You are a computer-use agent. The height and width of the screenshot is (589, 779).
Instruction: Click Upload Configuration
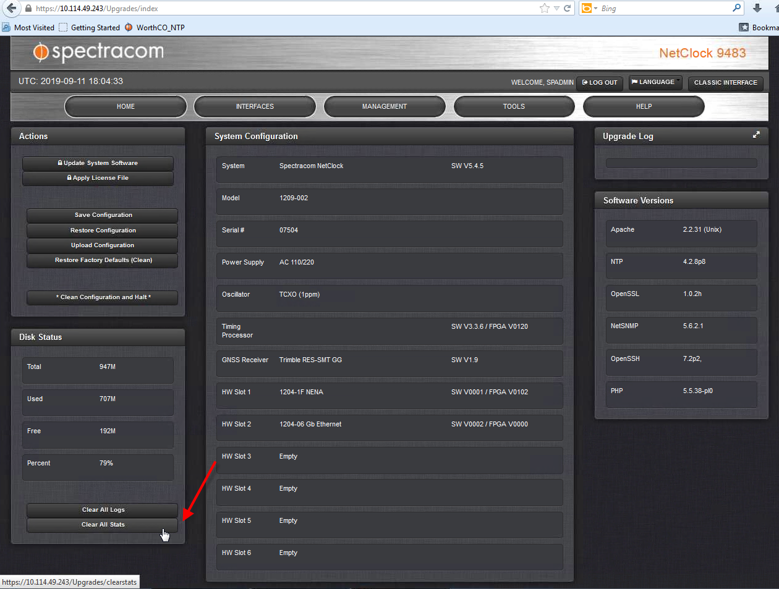point(102,245)
